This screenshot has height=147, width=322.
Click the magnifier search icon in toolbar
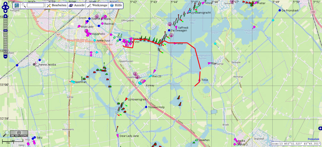point(24,5)
